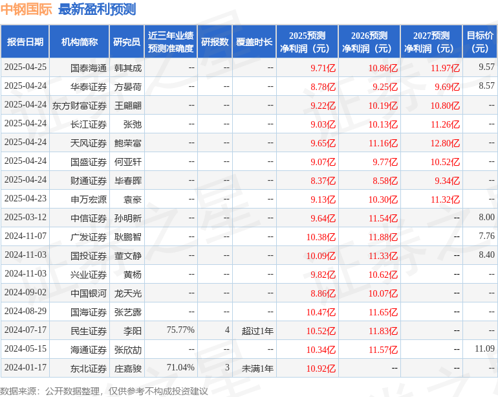Click institution 国盛证券
Viewport: 498px width, 397px height.
click(89, 162)
